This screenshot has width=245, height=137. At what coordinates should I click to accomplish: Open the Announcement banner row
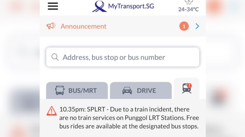click(122, 26)
